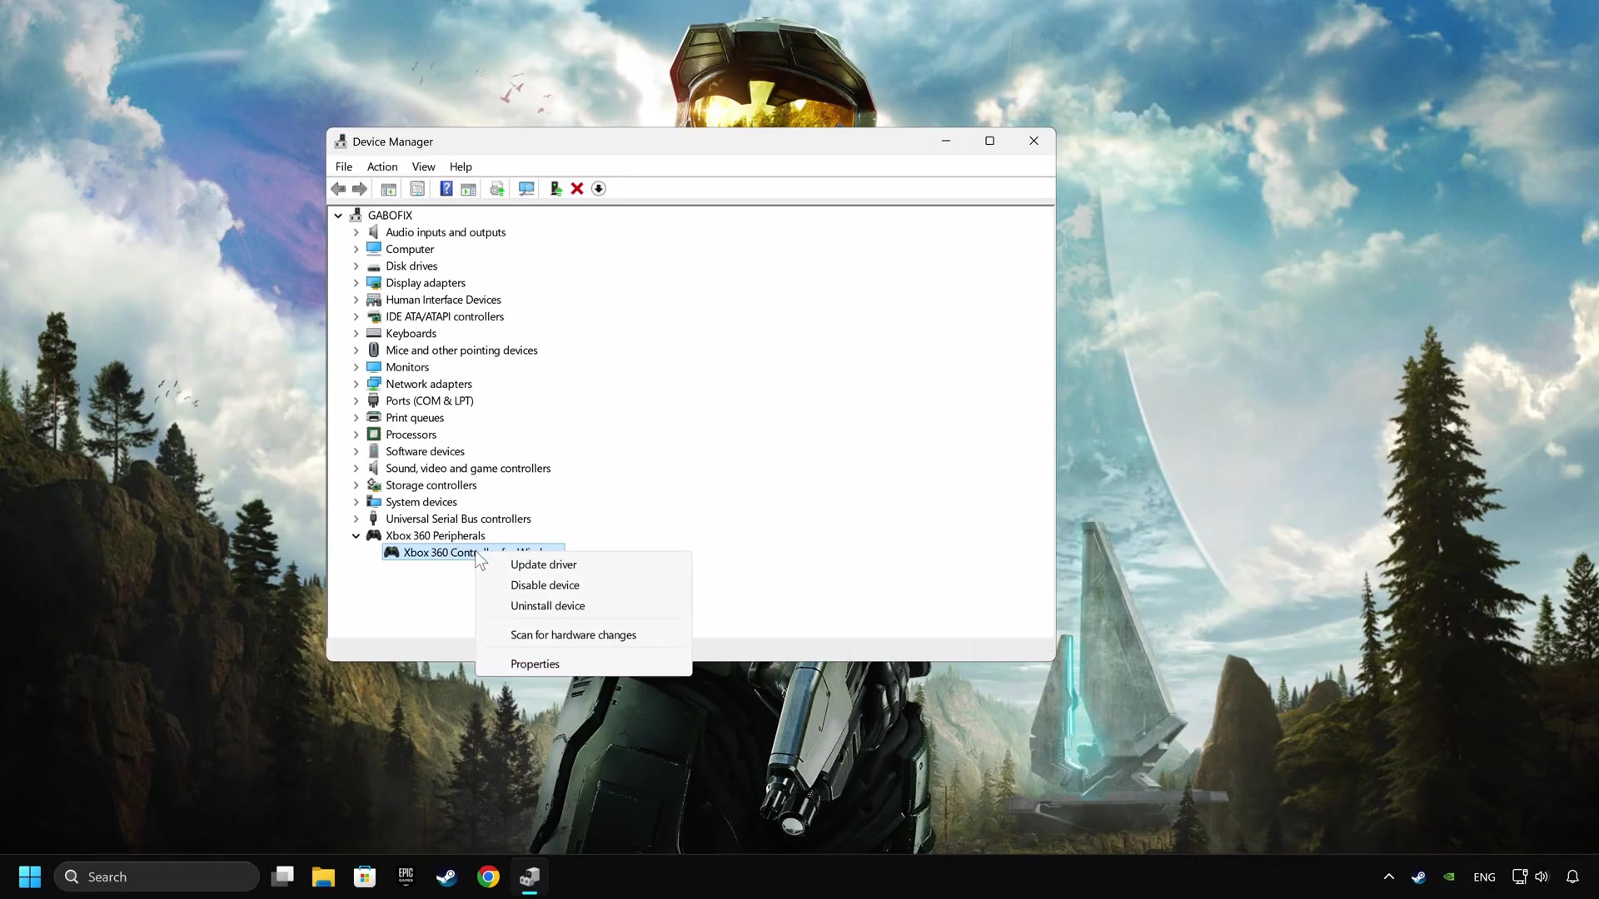Click the scan for hardware changes monitor icon
Image resolution: width=1599 pixels, height=899 pixels.
[526, 189]
